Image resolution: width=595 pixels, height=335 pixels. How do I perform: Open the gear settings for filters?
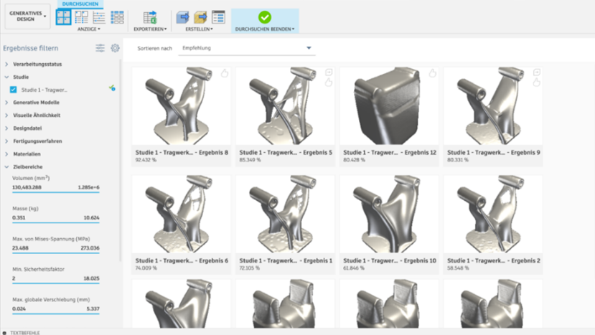click(115, 48)
